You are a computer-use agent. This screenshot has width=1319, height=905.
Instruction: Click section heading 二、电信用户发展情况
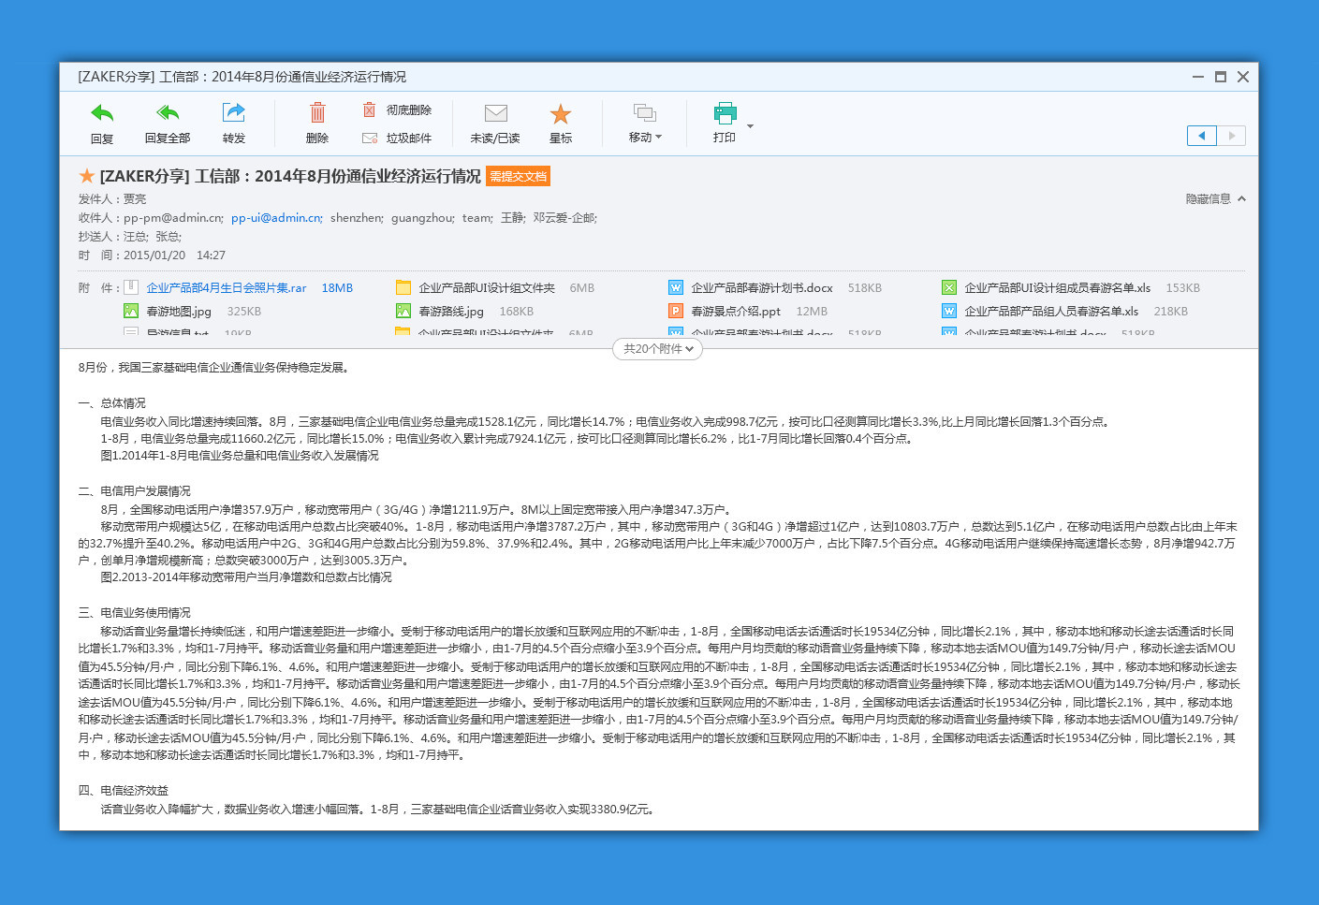pos(135,491)
